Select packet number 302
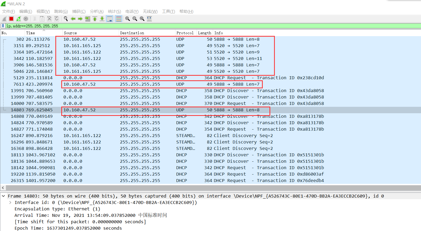 pyautogui.click(x=210, y=39)
